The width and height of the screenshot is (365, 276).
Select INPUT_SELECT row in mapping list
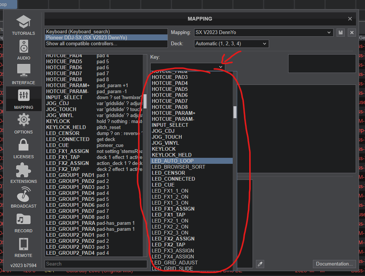point(94,97)
